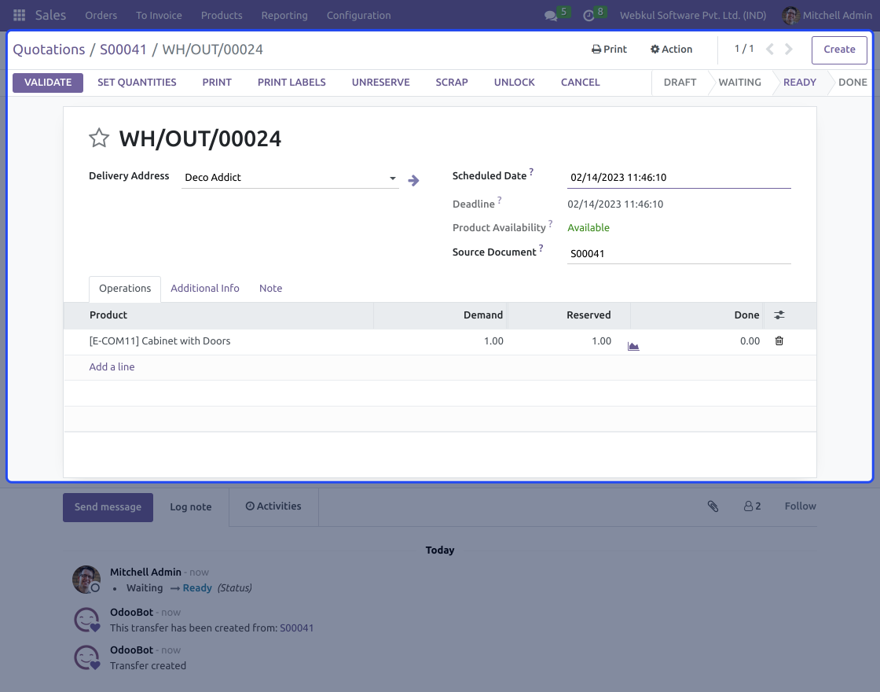
Task: Click Mitchell Admin avatar in top bar
Action: [790, 15]
